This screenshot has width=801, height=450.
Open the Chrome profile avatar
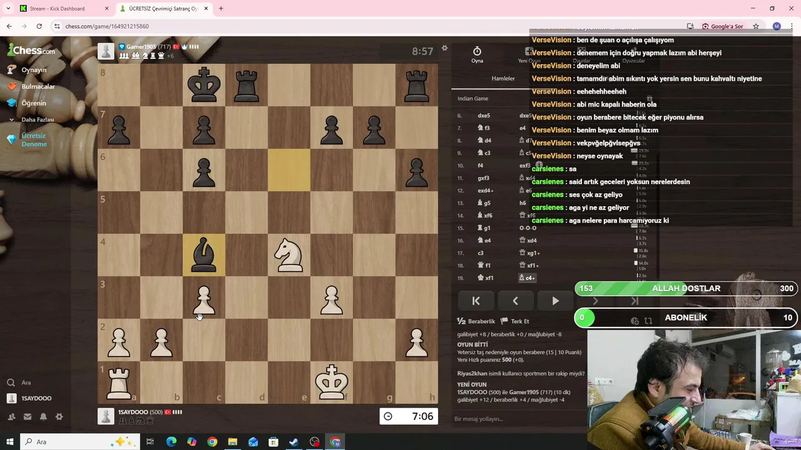pos(777,26)
